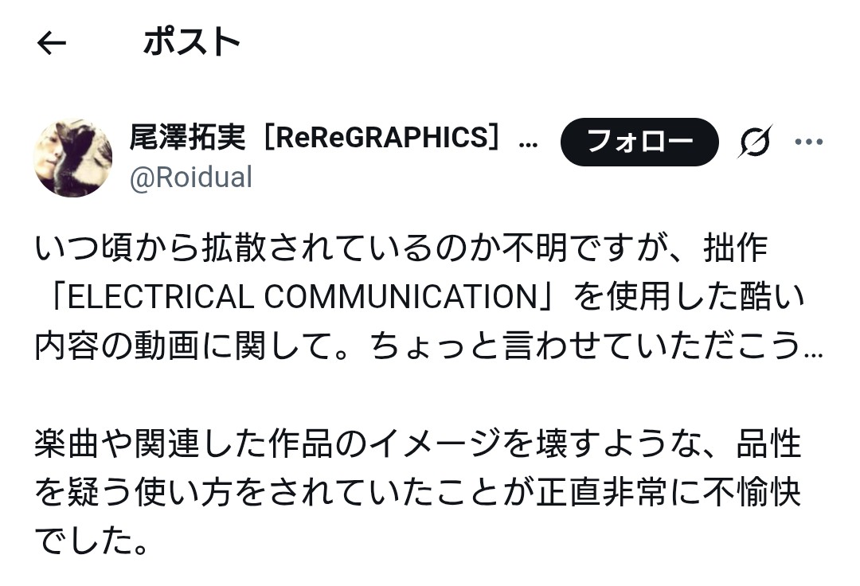Tap the truncation ellipsis after the display name
860x586 pixels.
[528, 141]
